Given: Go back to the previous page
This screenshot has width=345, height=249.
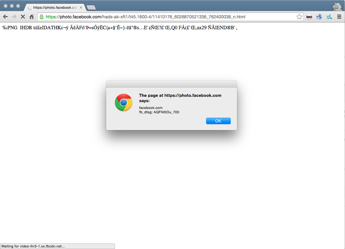Looking at the screenshot, I should click(x=6, y=17).
